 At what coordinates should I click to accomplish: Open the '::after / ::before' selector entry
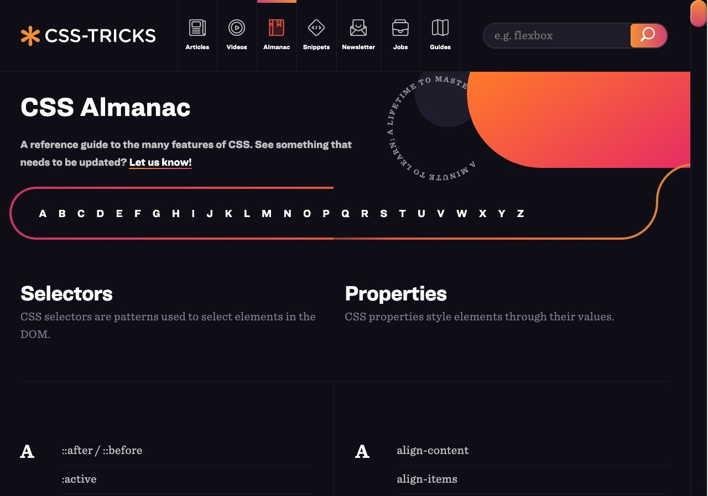pyautogui.click(x=102, y=451)
